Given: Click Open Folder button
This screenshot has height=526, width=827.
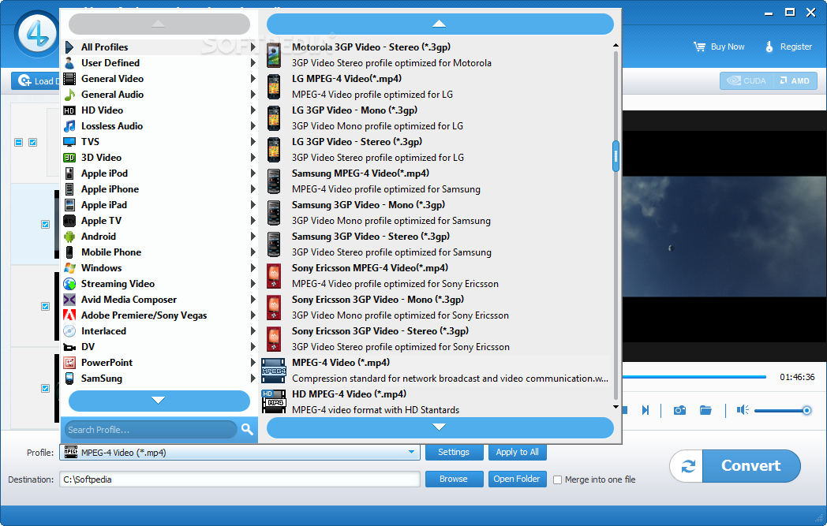Looking at the screenshot, I should [x=517, y=479].
